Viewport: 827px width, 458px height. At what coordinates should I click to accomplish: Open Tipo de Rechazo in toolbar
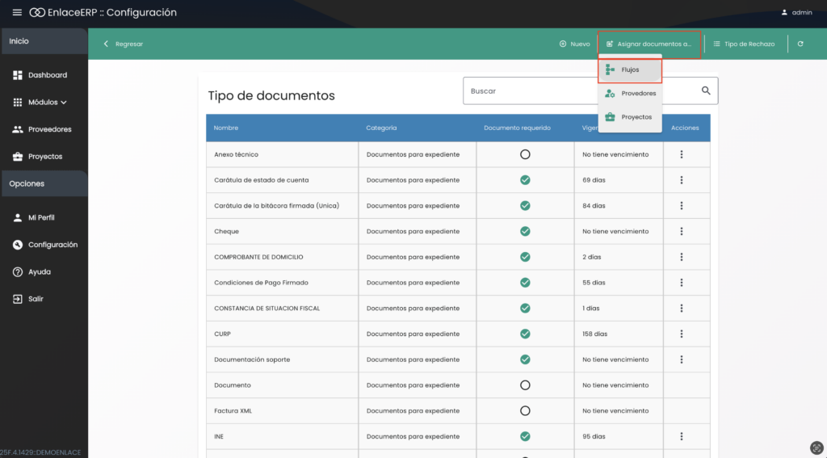coord(744,44)
